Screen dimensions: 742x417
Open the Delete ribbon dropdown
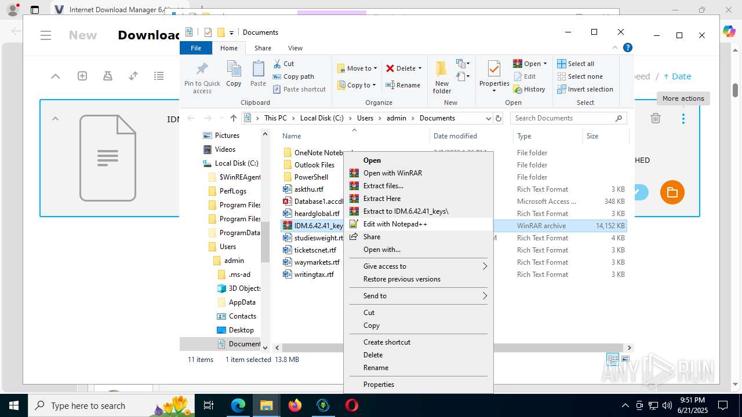[x=404, y=68]
